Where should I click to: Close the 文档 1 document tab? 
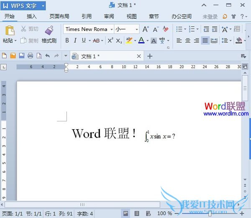[x=139, y=56]
